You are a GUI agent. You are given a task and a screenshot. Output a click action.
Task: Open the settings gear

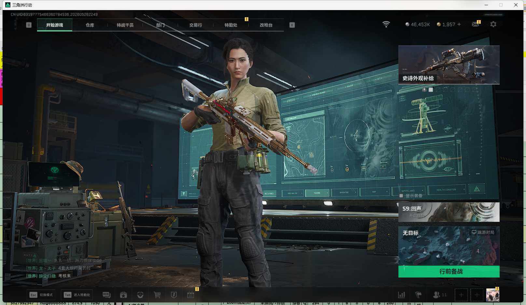pyautogui.click(x=493, y=24)
